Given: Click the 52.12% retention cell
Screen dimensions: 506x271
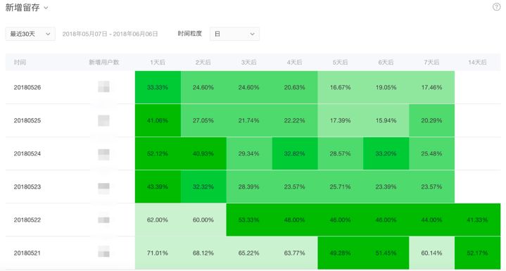Looking at the screenshot, I should click(158, 153).
